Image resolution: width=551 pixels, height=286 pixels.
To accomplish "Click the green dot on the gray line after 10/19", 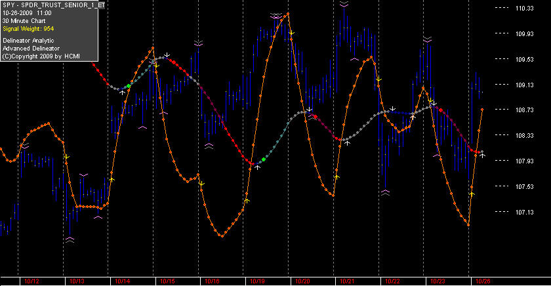I will tap(264, 159).
